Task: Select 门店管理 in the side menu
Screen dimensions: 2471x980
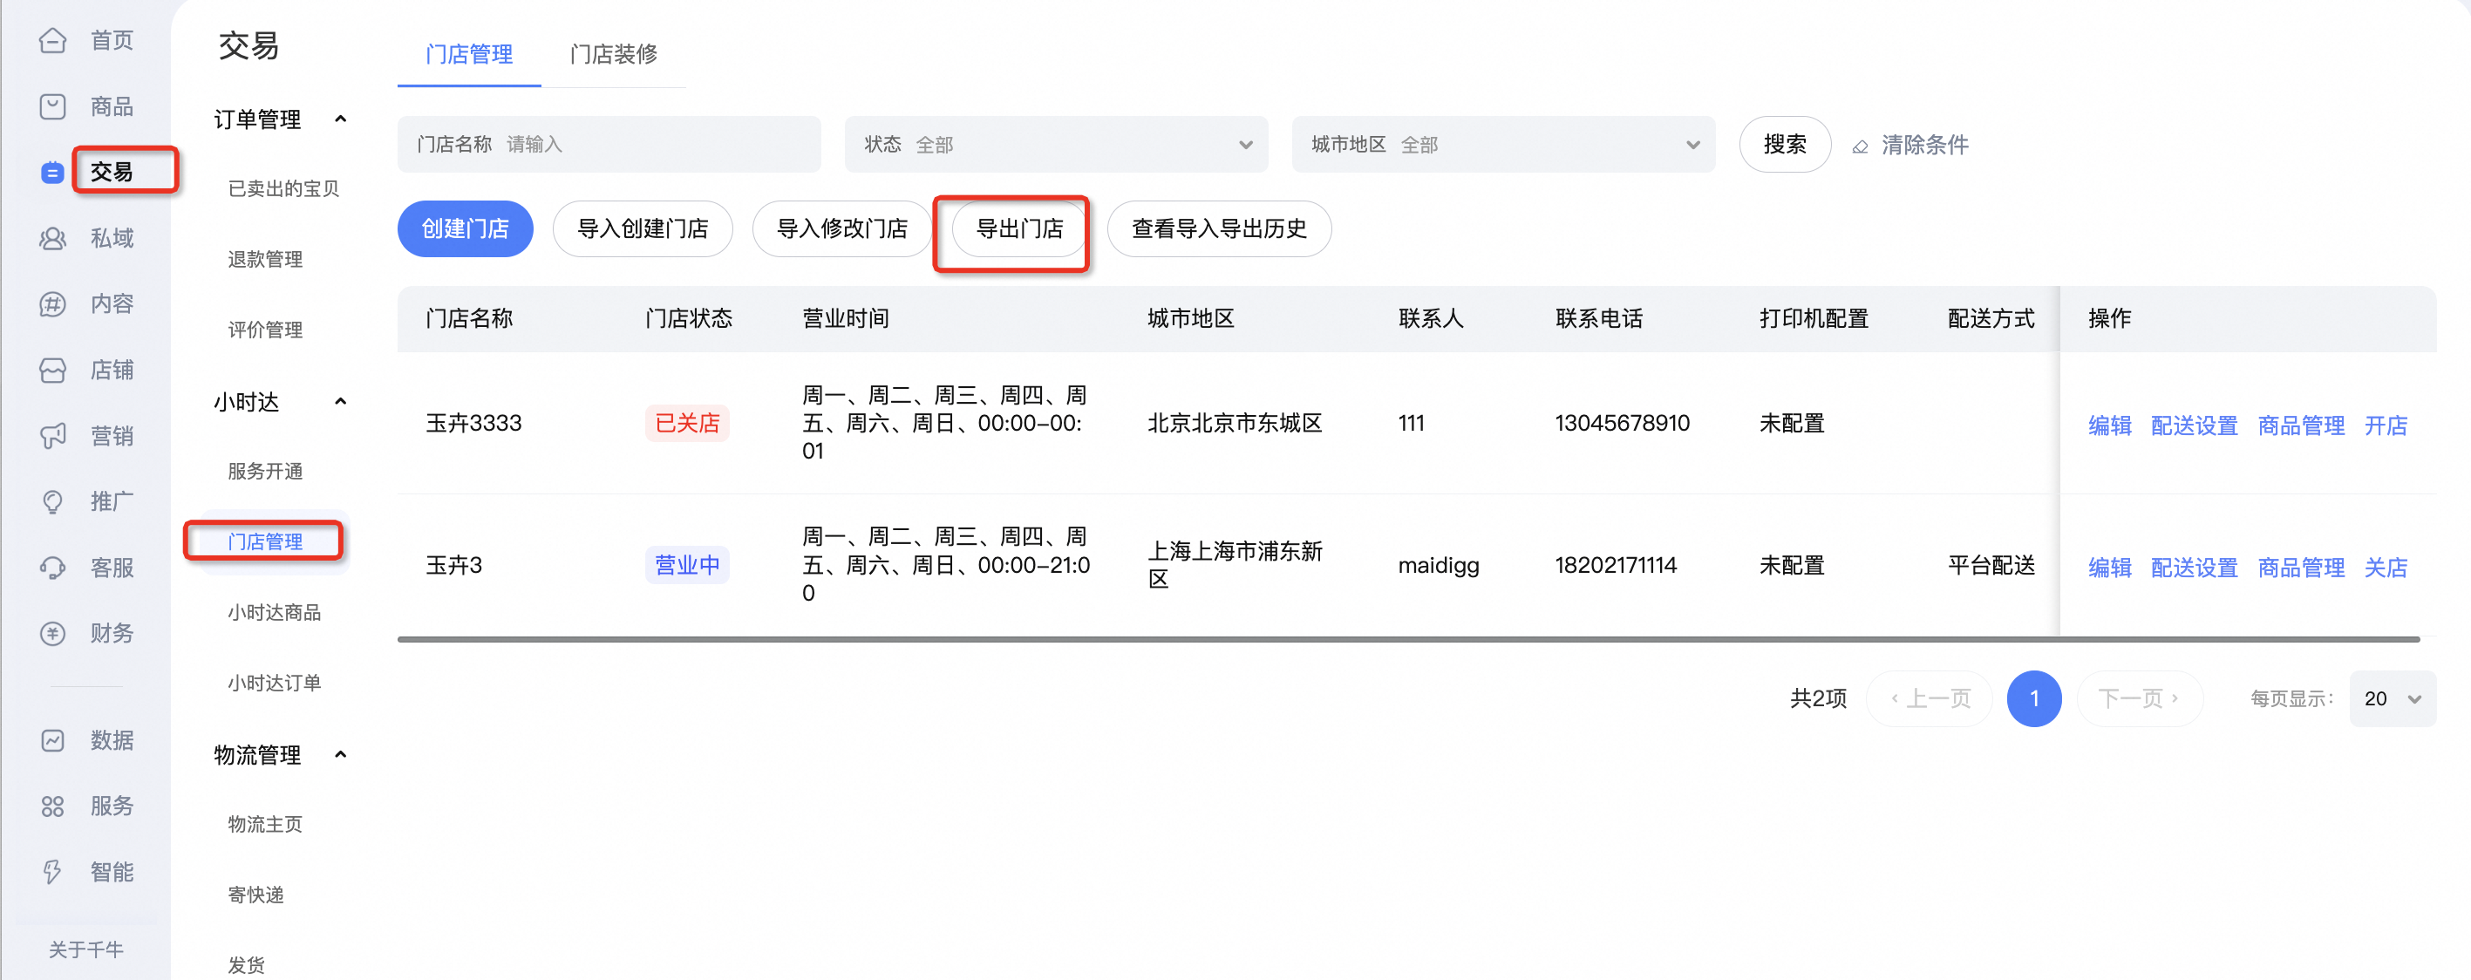Action: pos(265,541)
